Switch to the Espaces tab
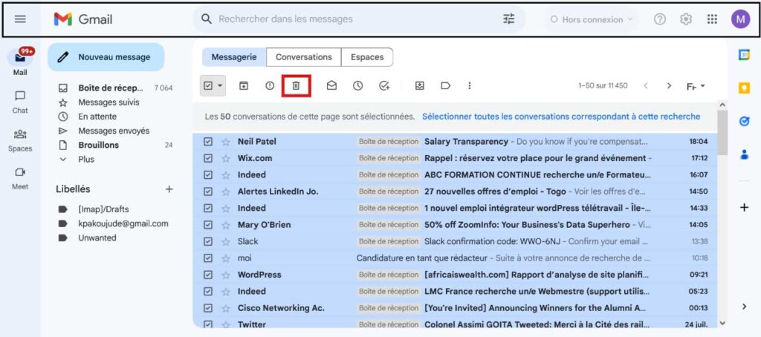761x337 pixels. [367, 57]
